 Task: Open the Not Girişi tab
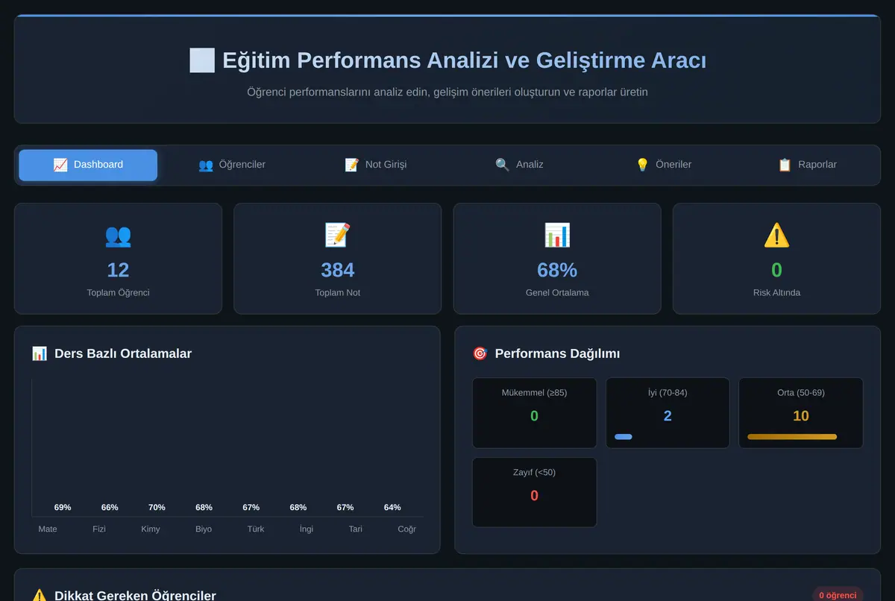[376, 165]
